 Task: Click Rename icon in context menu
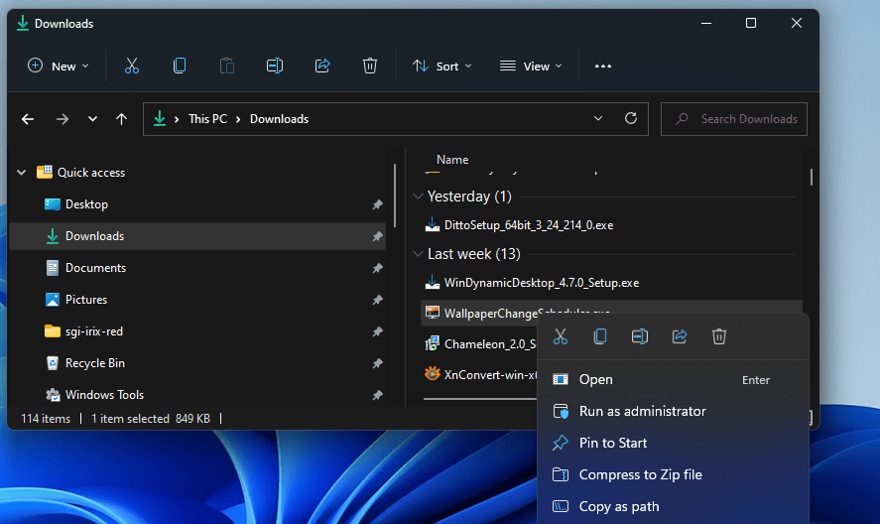tap(640, 336)
